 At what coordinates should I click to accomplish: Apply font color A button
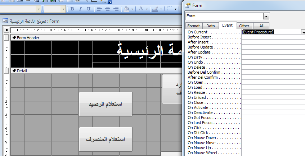click(141, 9)
